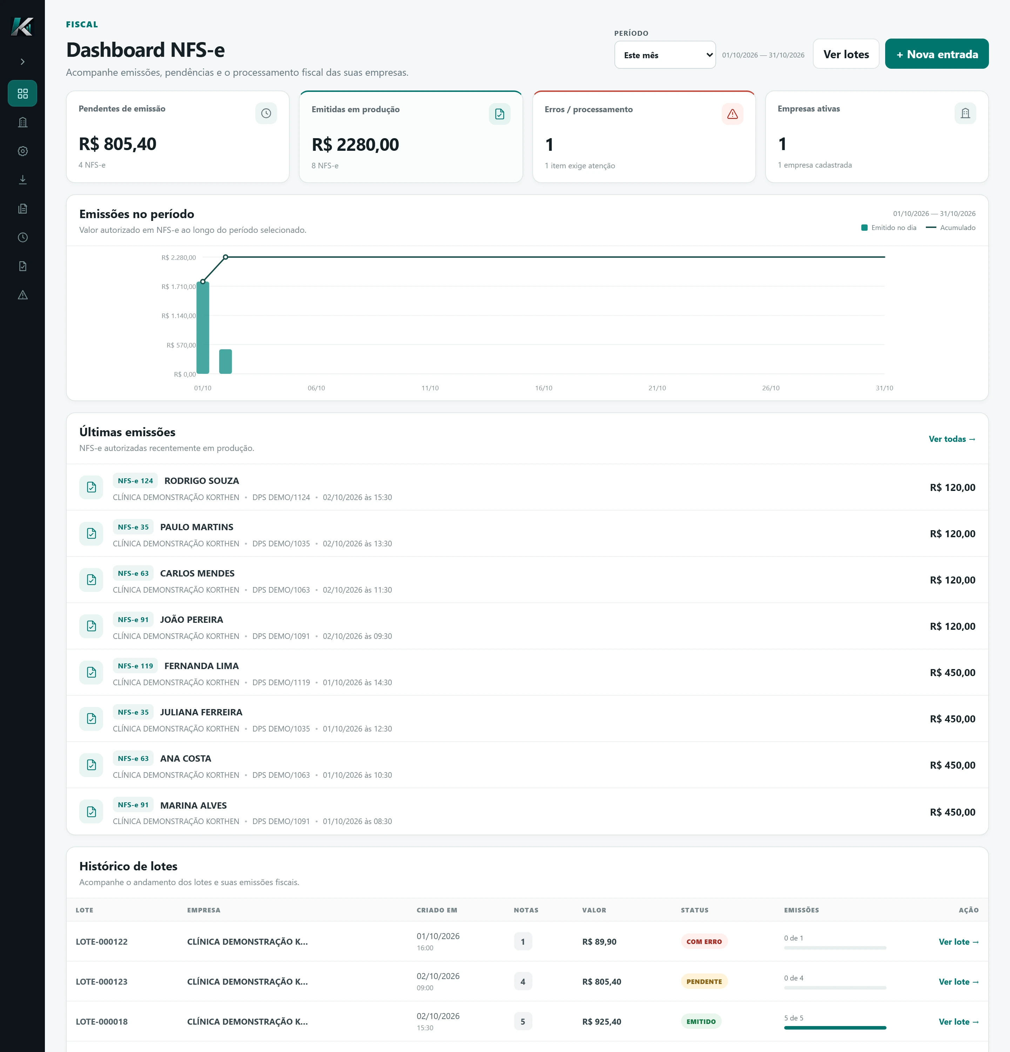This screenshot has height=1052, width=1010.
Task: Click the Acumulado legend entry
Action: [950, 228]
